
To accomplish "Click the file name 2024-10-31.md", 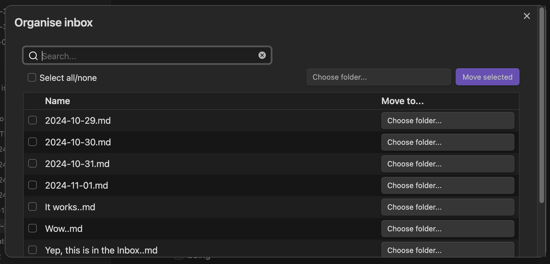I will [x=77, y=164].
